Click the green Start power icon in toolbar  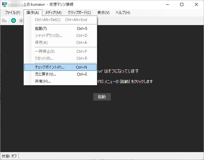[13, 21]
